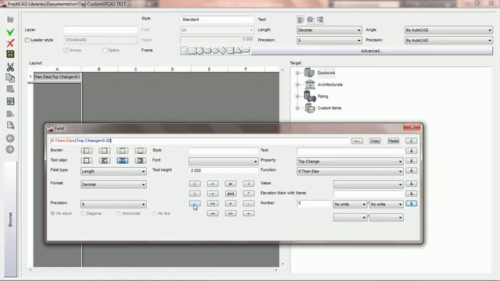Select the triangle frame shape

tap(238, 51)
